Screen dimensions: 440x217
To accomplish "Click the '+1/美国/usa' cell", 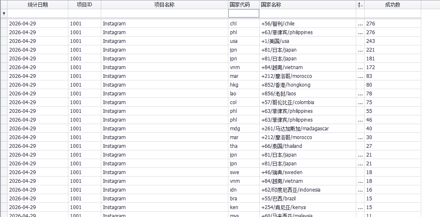I will 308,41.
